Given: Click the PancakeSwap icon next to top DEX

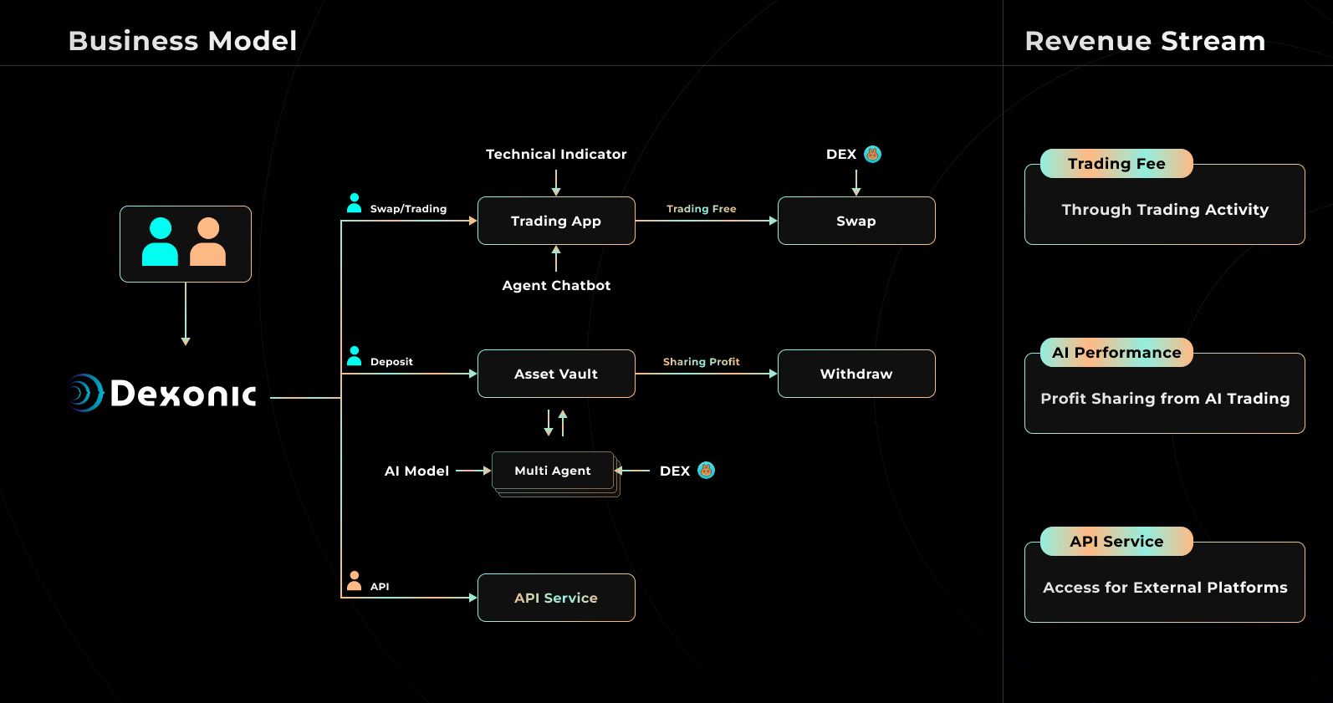Looking at the screenshot, I should [x=872, y=155].
